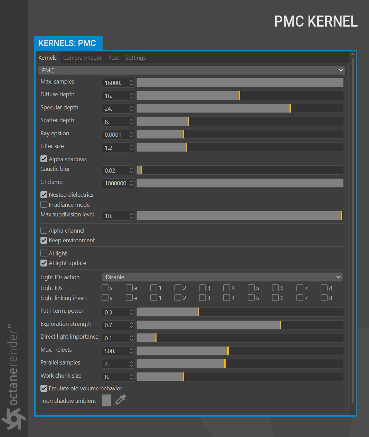Check Light linking invert box 7
369x437 pixels.
click(300, 298)
